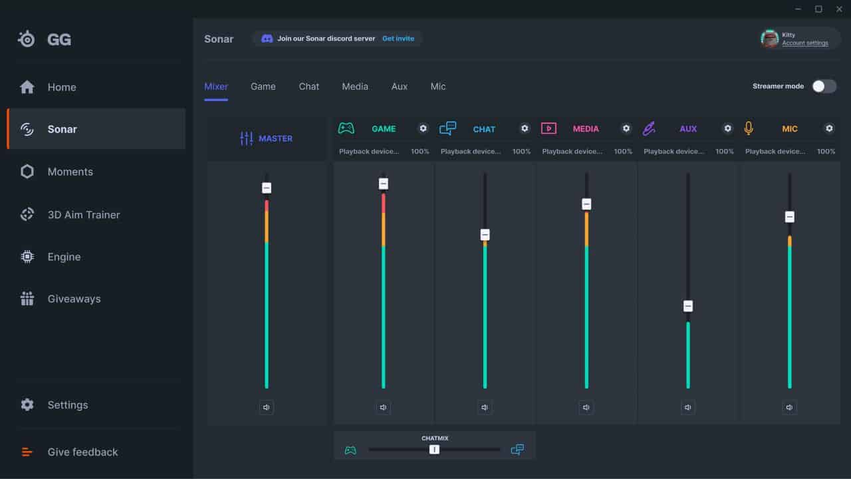The image size is (851, 479).
Task: Click the Settings label in sidebar
Action: [x=68, y=404]
